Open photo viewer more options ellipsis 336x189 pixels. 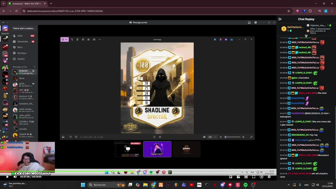[x=100, y=39]
